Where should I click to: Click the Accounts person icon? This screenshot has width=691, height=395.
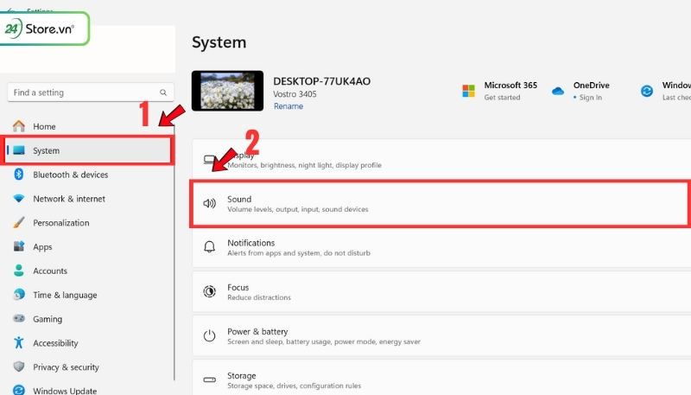point(18,271)
